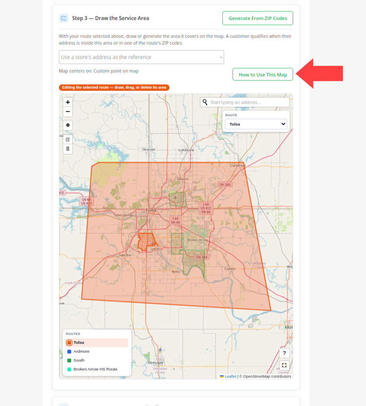Viewport: 366px width, 406px height.
Task: Click the delete layers trash icon
Action: (x=68, y=149)
